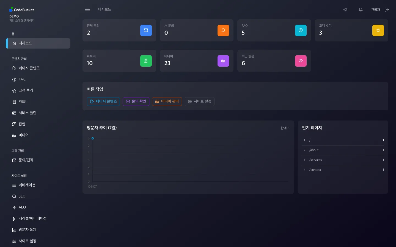Toggle light mode with the sun icon
Viewport: 396px width, 247px height.
pyautogui.click(x=345, y=10)
